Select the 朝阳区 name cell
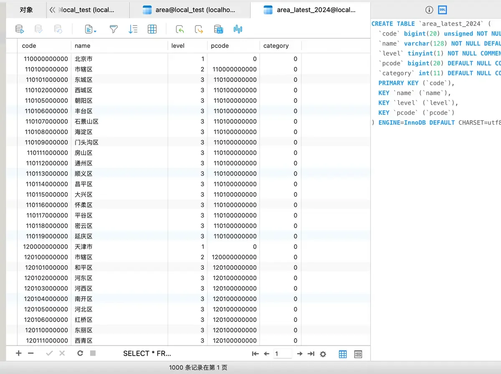501x374 pixels. pos(119,101)
